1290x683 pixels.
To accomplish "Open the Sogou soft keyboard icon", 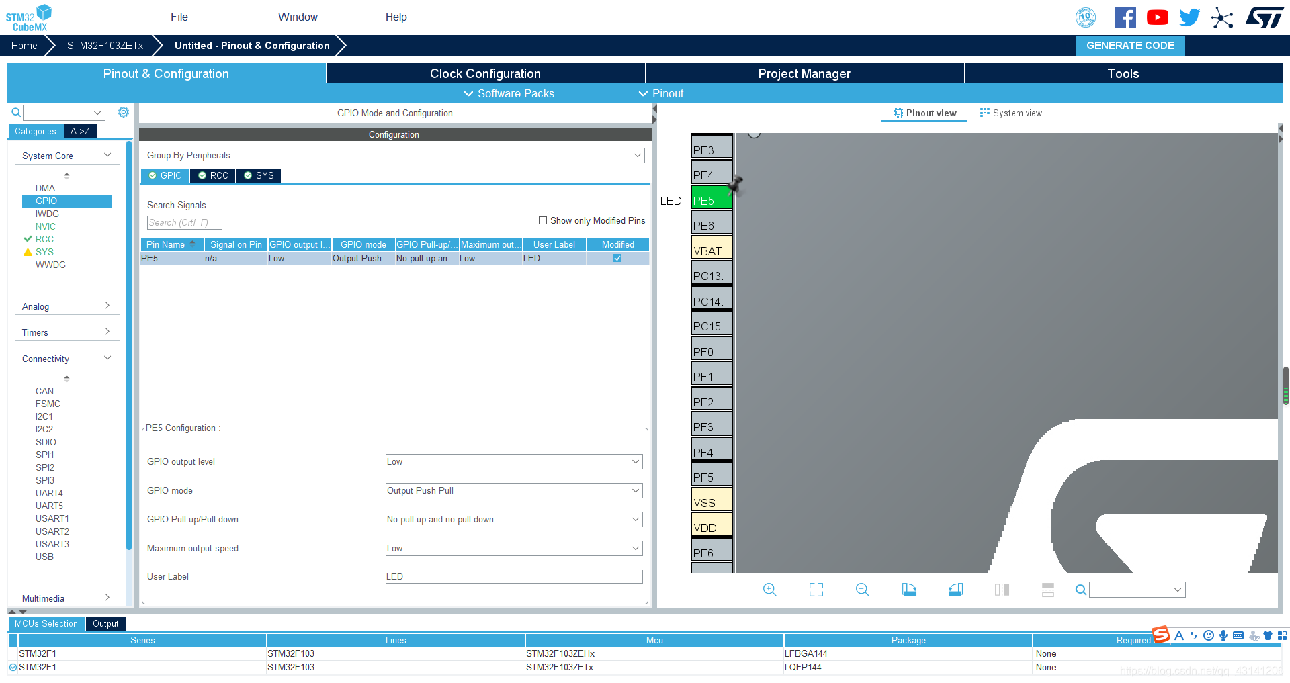I will (x=1238, y=635).
